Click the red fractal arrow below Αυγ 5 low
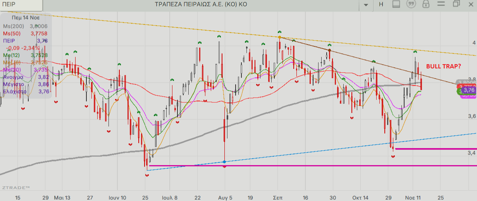Image resolution: width=477 pixels, height=201 pixels. pos(225,167)
